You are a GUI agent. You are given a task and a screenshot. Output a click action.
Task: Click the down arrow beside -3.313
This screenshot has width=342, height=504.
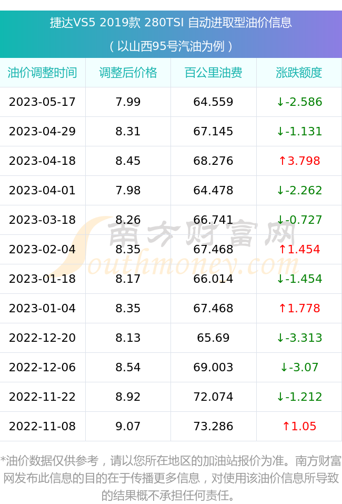point(280,338)
